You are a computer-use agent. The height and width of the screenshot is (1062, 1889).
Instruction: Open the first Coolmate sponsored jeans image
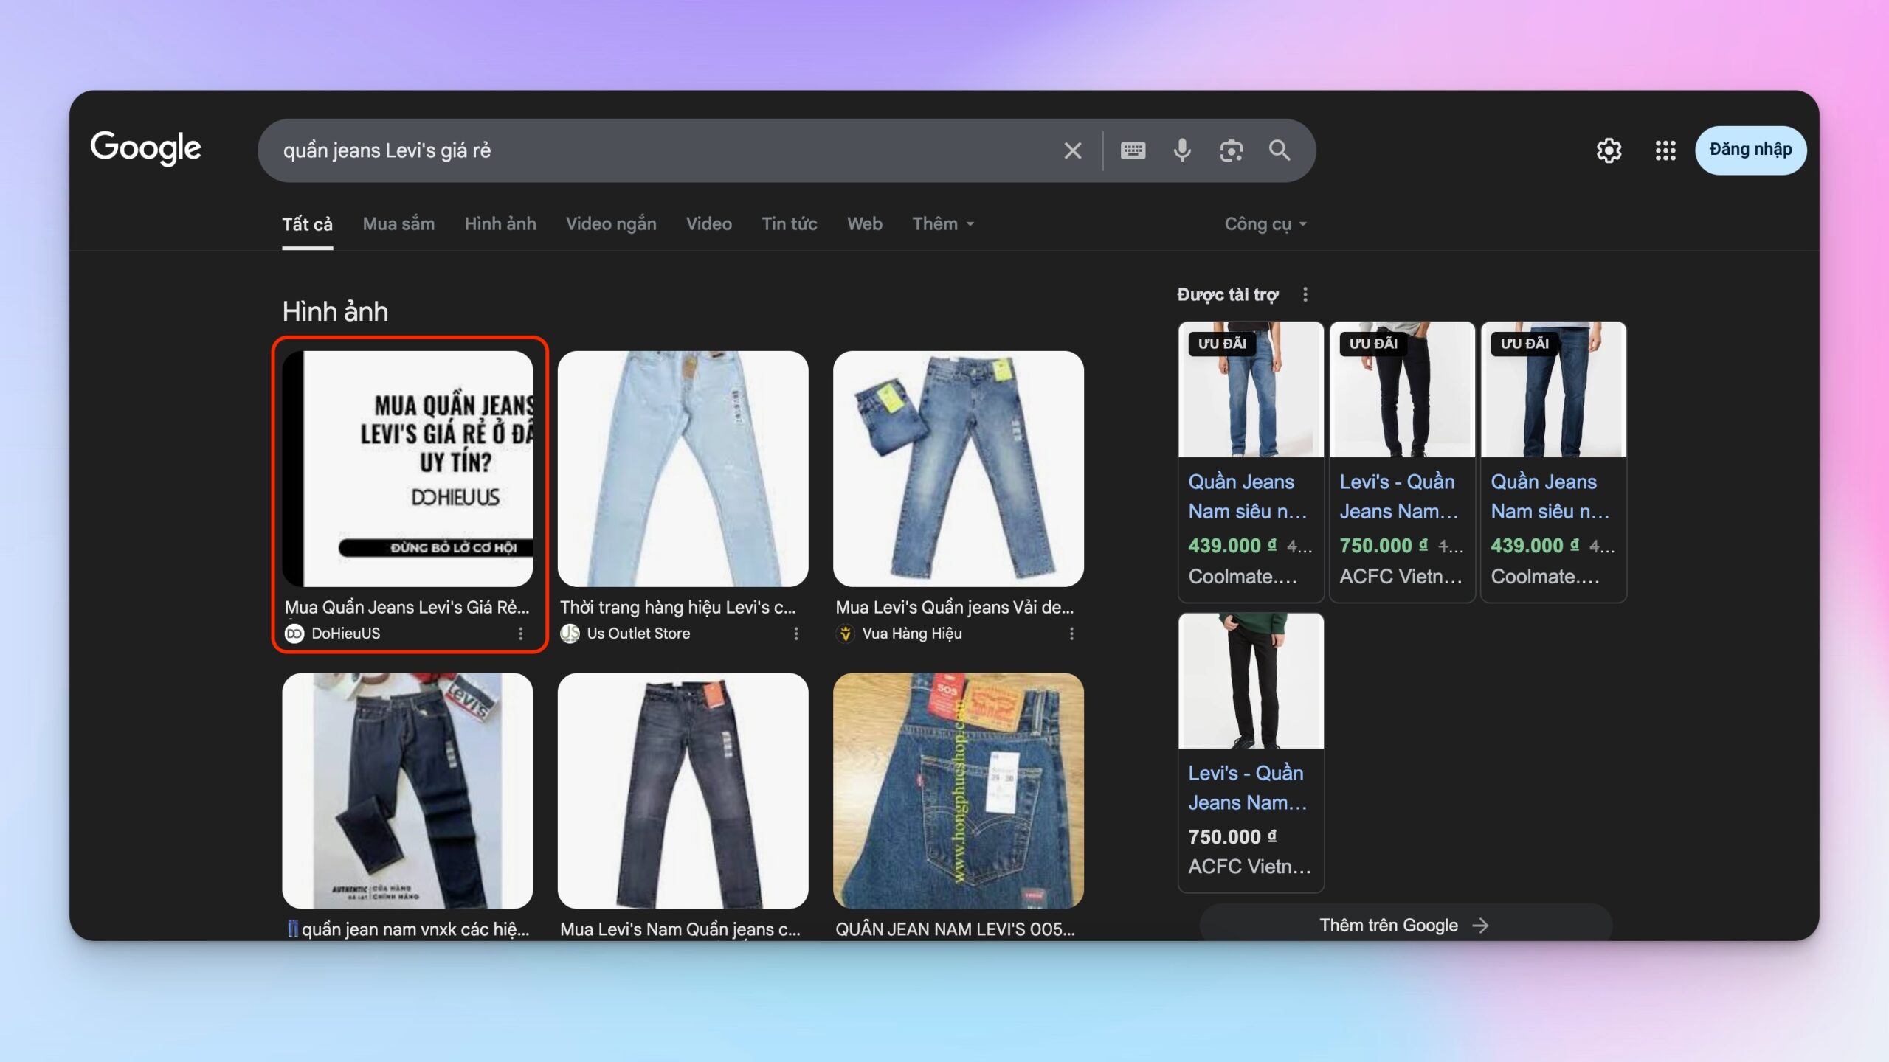pyautogui.click(x=1251, y=389)
